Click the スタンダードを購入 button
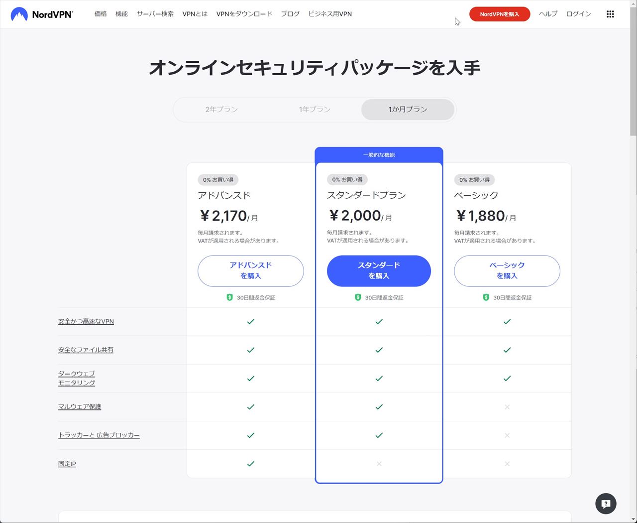Image resolution: width=637 pixels, height=523 pixels. click(x=379, y=271)
